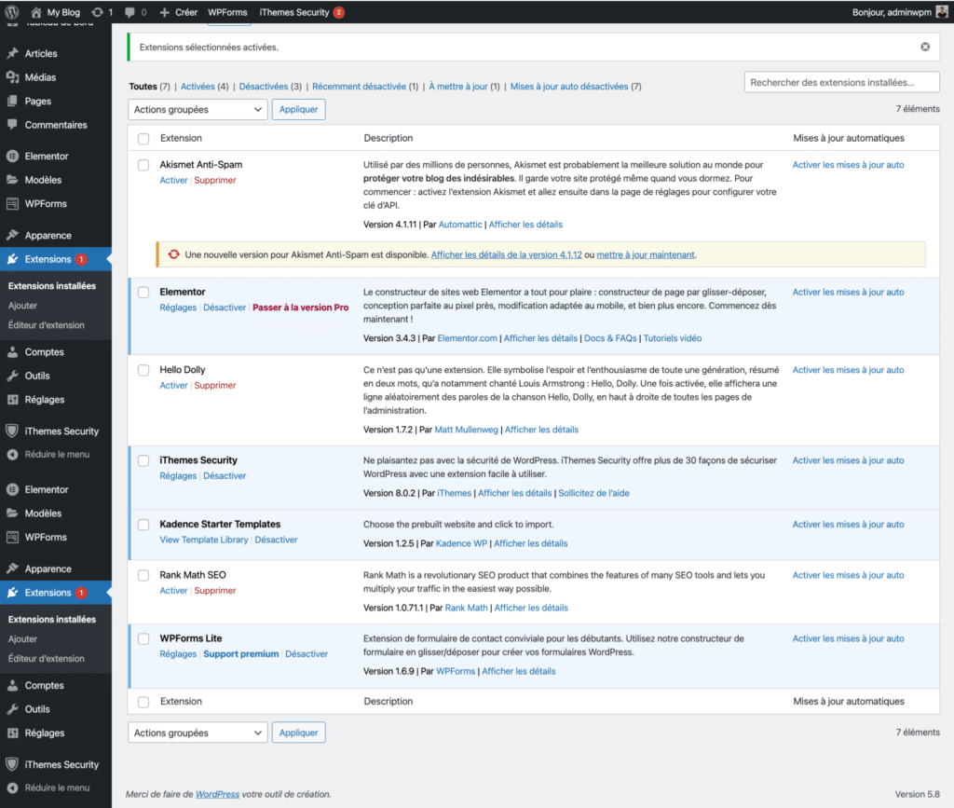The width and height of the screenshot is (954, 808).
Task: Check the Elementor plugin checkbox
Action: [x=143, y=292]
